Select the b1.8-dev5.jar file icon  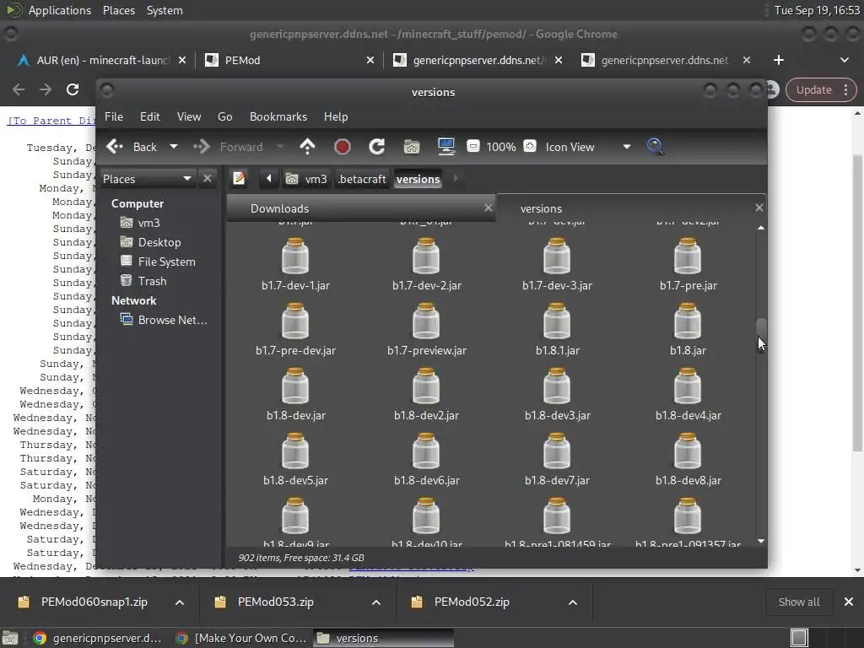pyautogui.click(x=295, y=452)
